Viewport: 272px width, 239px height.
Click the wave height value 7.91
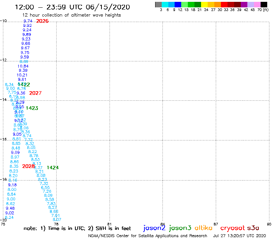click(x=56, y=215)
